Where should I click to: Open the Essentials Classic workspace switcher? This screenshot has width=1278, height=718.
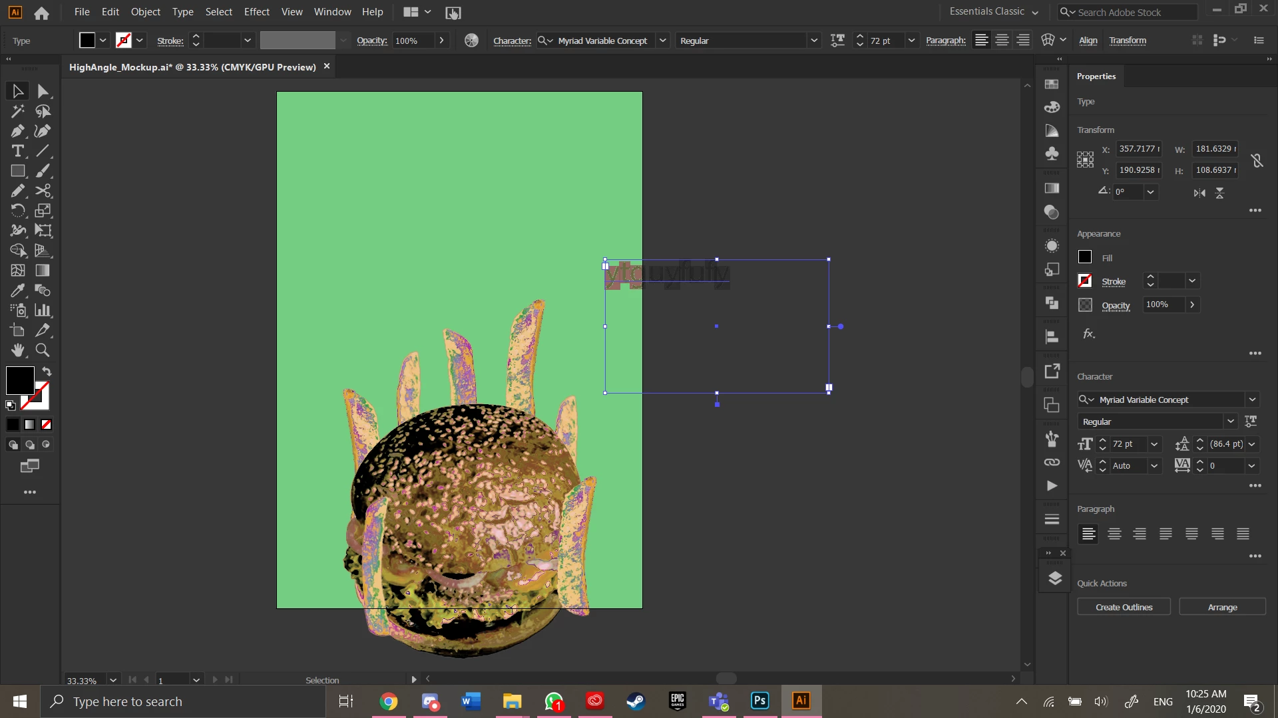tap(994, 11)
